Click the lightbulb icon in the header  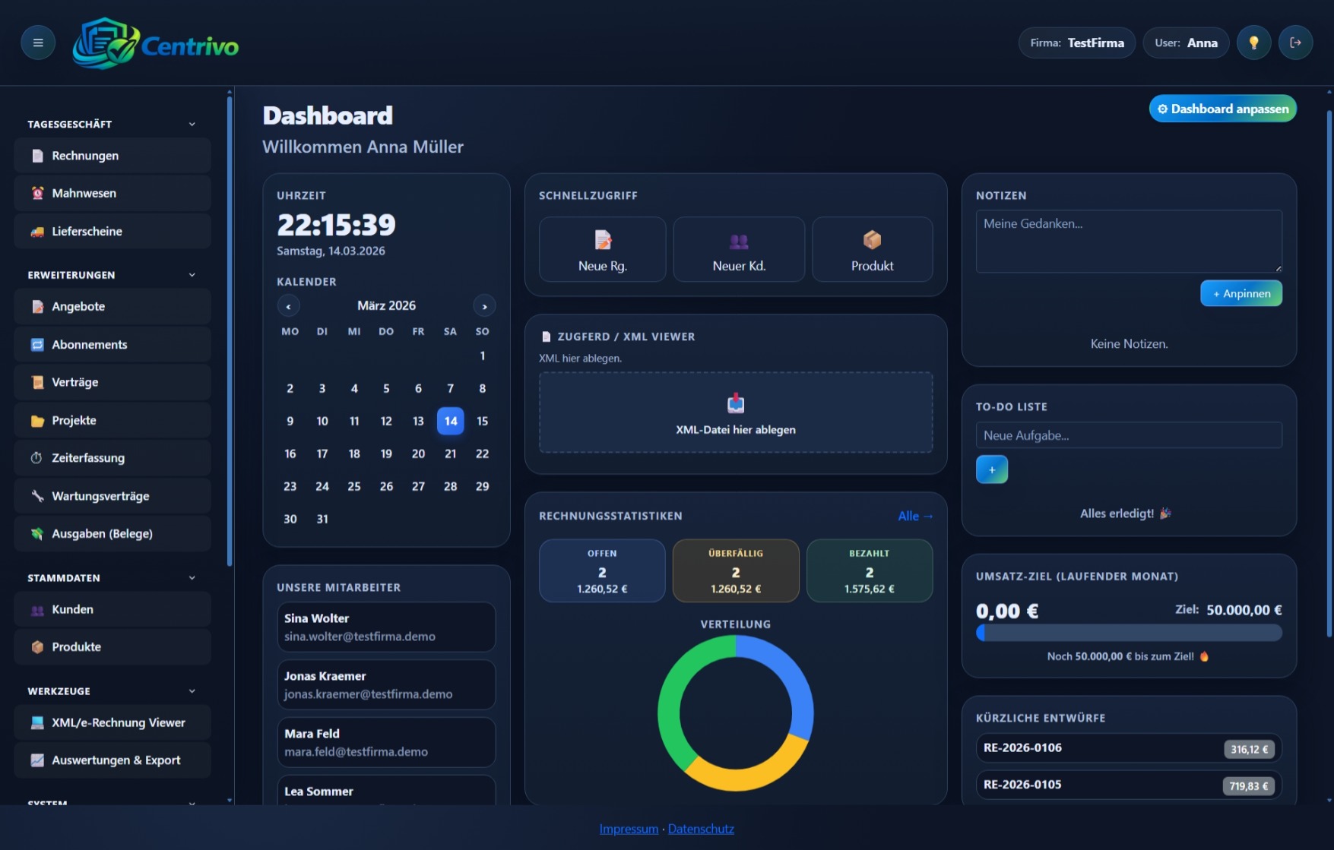point(1253,43)
